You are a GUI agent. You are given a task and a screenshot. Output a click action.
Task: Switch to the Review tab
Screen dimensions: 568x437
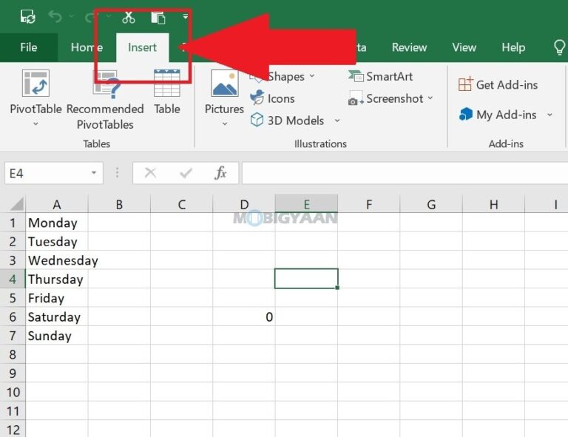pyautogui.click(x=409, y=47)
